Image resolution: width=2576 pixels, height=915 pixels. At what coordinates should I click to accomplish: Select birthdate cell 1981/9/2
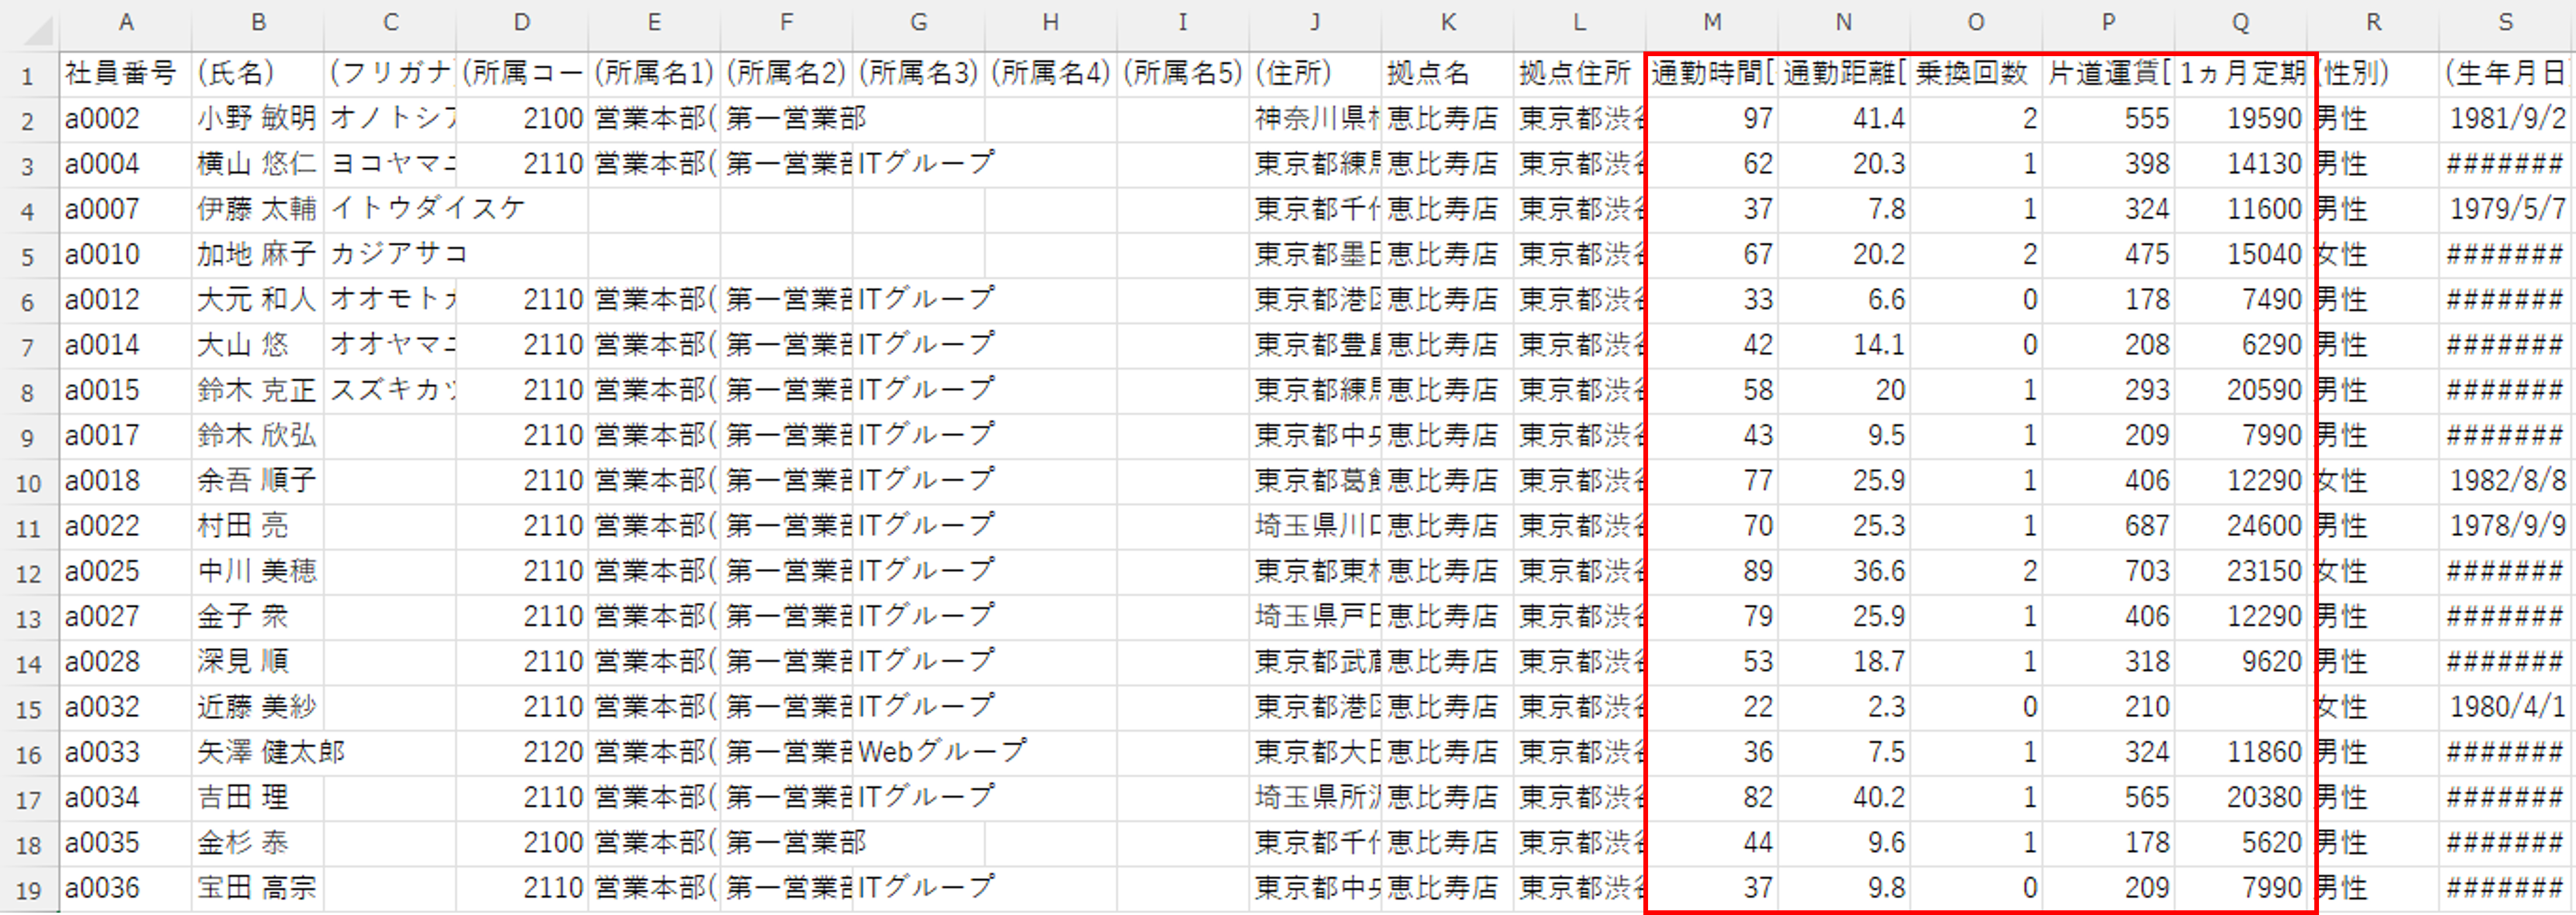click(x=2505, y=119)
